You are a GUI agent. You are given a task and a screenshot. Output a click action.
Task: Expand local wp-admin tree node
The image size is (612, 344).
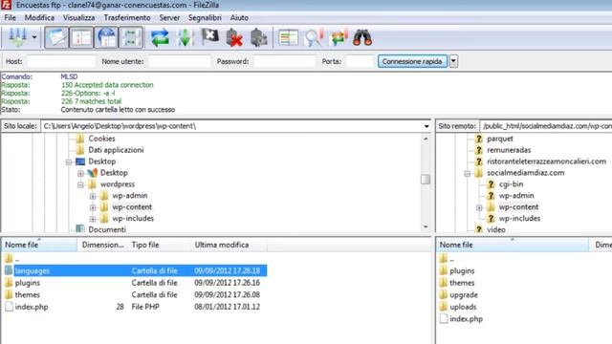pyautogui.click(x=93, y=196)
